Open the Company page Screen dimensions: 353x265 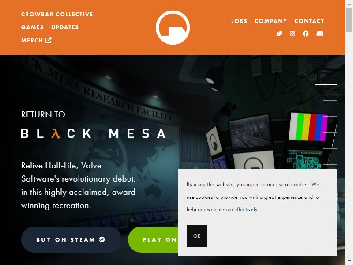coord(271,21)
